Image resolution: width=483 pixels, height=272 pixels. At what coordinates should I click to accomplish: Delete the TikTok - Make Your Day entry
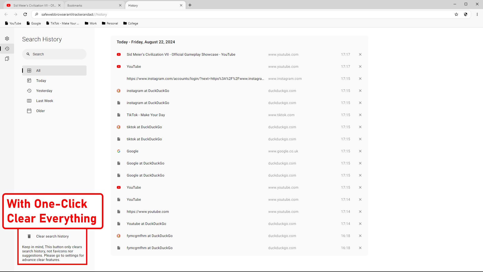360,115
